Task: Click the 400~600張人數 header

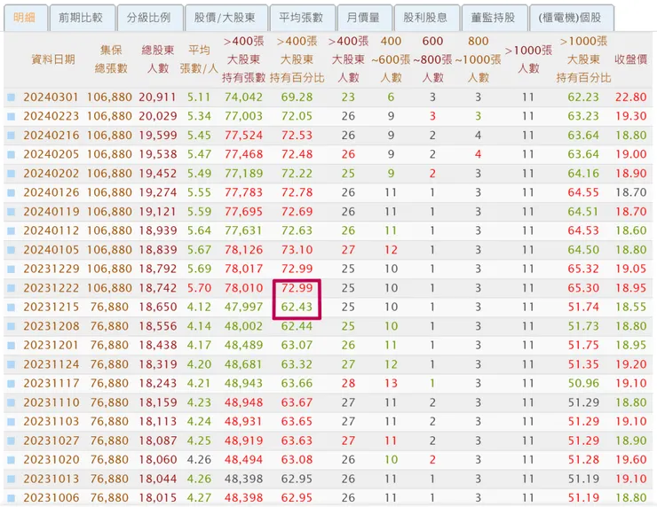Action: tap(391, 59)
